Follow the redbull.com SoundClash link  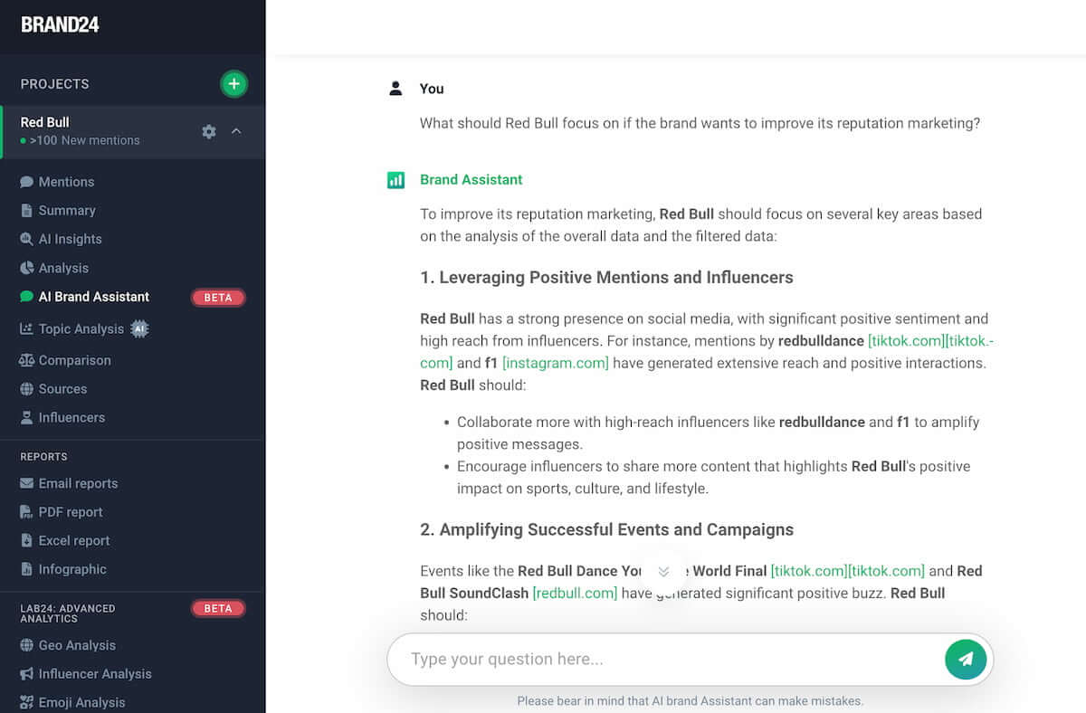coord(575,594)
